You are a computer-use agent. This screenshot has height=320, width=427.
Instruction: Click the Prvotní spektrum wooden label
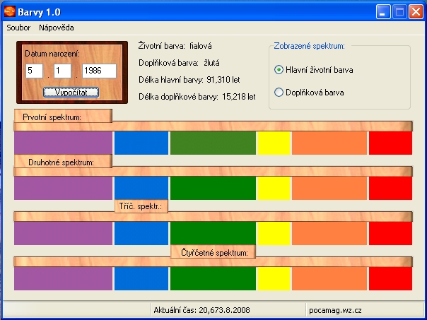point(62,117)
